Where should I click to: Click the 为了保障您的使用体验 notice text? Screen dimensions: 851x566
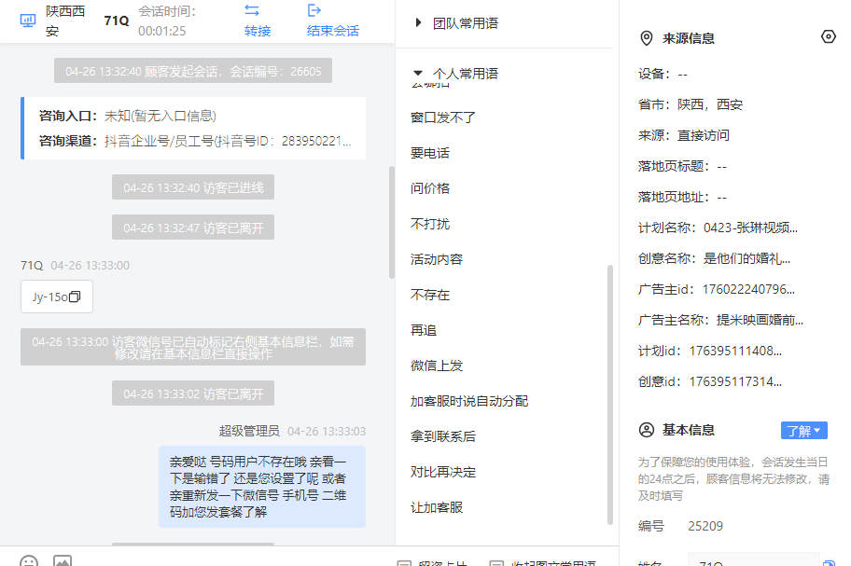click(x=733, y=478)
